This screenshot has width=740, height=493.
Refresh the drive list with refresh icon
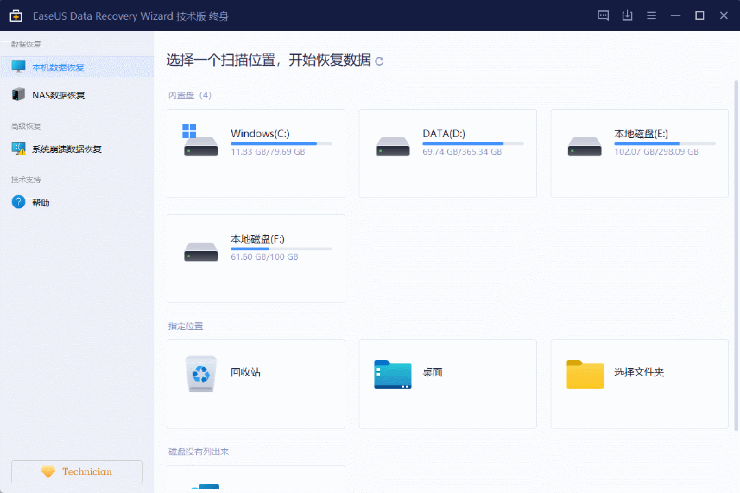pos(379,61)
